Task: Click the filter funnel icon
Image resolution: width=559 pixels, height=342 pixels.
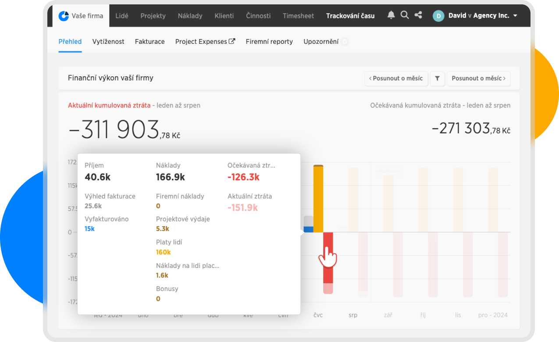Action: (437, 78)
